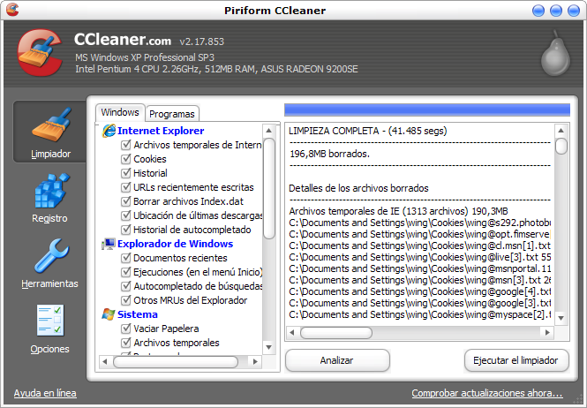Click the Sistema Windows flag icon

(x=109, y=314)
